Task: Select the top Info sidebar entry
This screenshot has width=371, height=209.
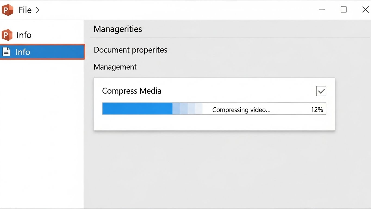Action: (24, 35)
